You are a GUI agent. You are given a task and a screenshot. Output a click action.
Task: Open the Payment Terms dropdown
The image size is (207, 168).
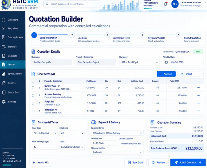(x=117, y=133)
